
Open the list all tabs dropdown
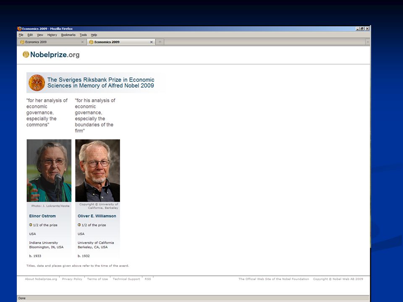[x=368, y=42]
